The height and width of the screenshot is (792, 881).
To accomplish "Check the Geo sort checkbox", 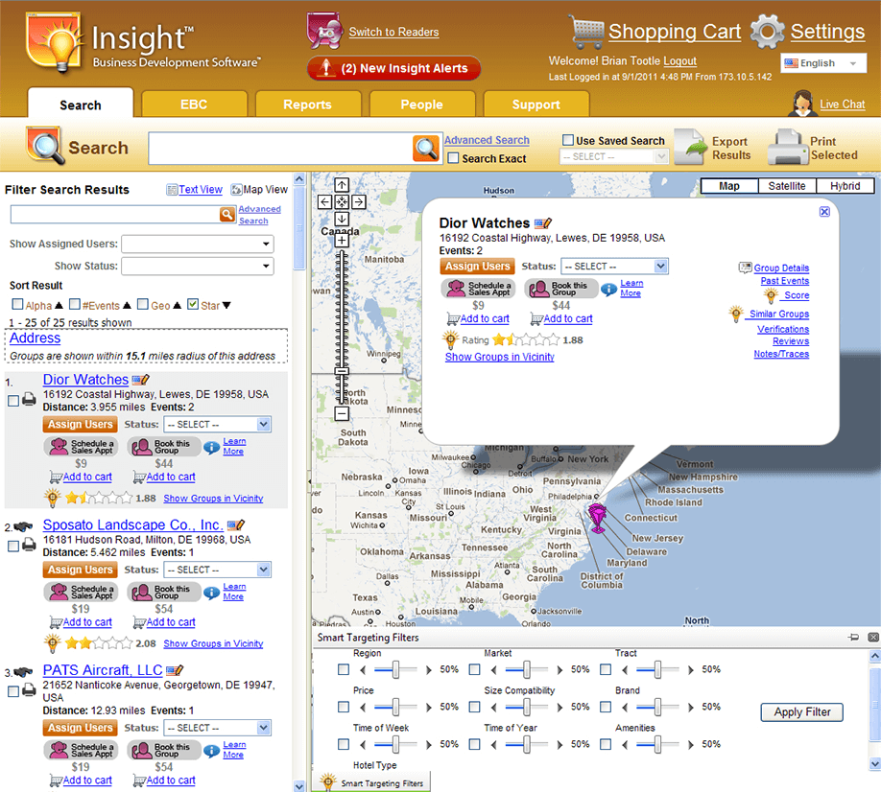I will tap(143, 304).
